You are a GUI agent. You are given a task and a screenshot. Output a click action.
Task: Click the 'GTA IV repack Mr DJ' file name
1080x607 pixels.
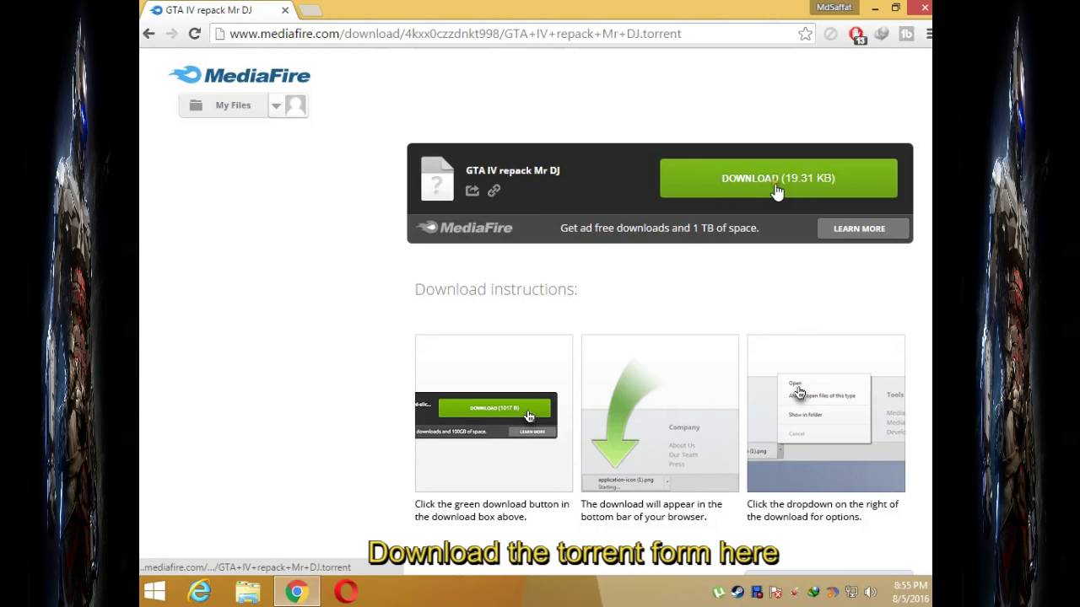click(x=513, y=170)
